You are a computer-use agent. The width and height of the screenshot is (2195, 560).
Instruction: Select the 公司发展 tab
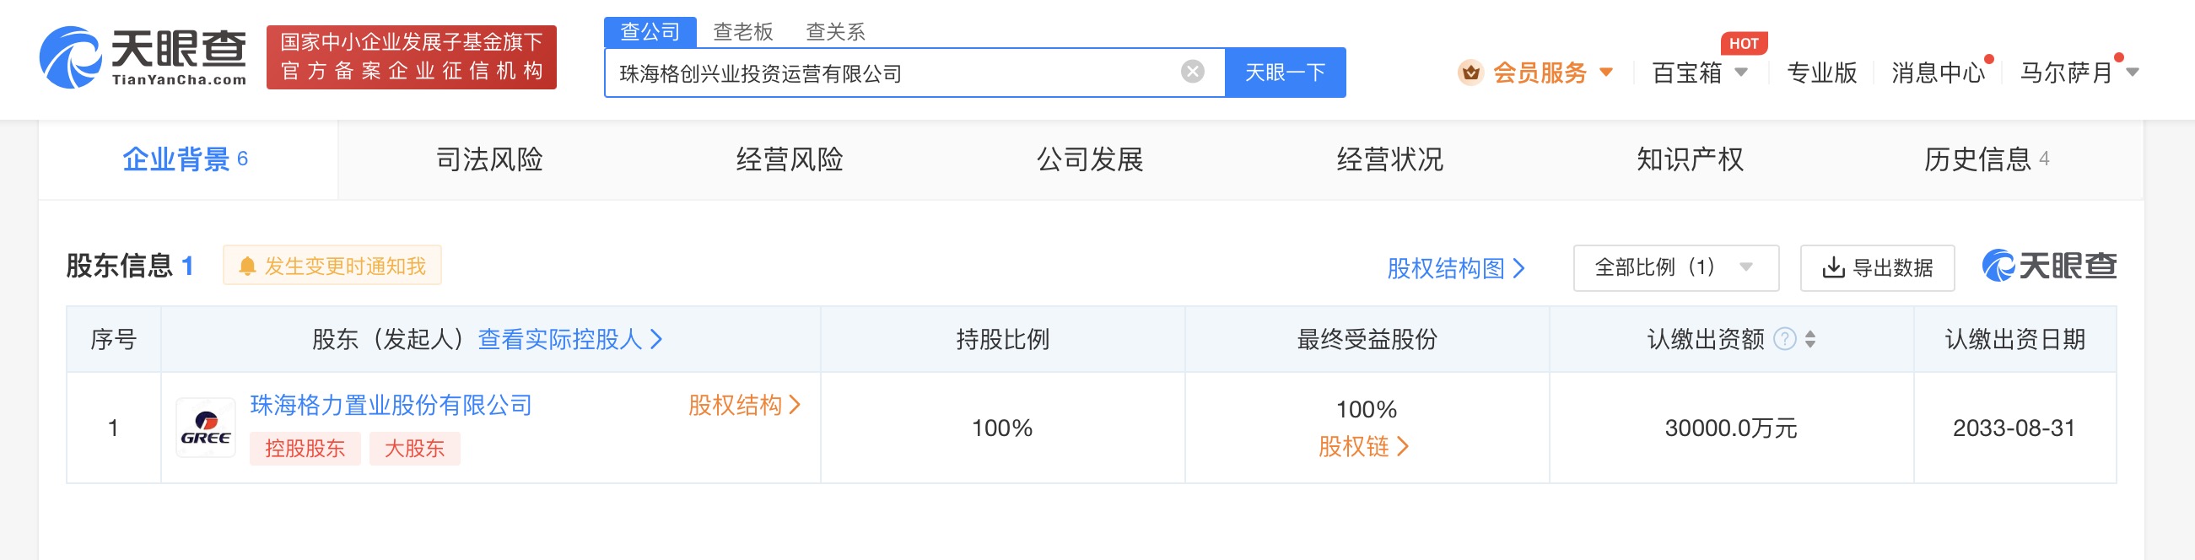click(x=1090, y=159)
